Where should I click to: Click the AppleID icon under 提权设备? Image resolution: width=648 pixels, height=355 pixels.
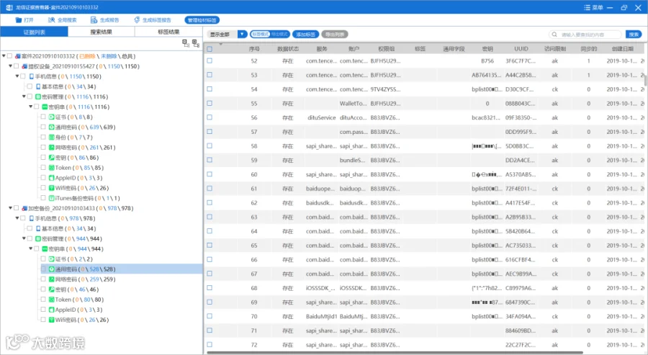pyautogui.click(x=52, y=178)
